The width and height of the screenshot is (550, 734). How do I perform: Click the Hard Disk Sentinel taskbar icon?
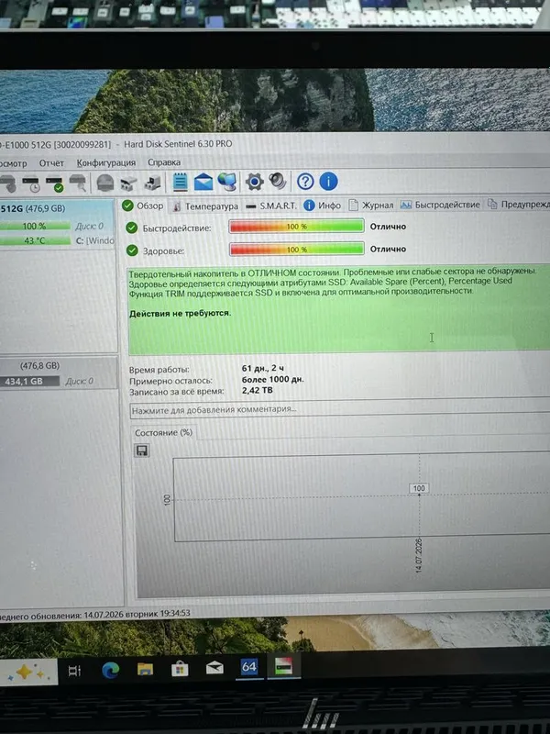pyautogui.click(x=283, y=666)
